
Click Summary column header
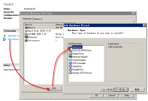[59, 25]
